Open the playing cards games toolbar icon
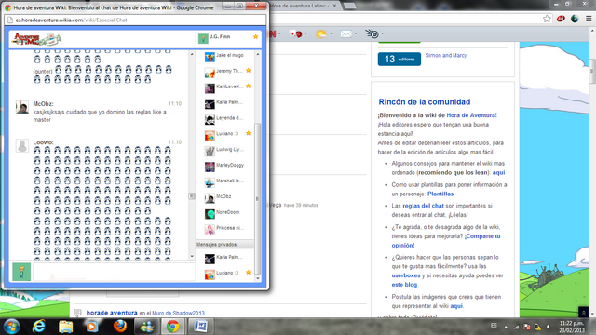596x335 pixels. [x=295, y=34]
